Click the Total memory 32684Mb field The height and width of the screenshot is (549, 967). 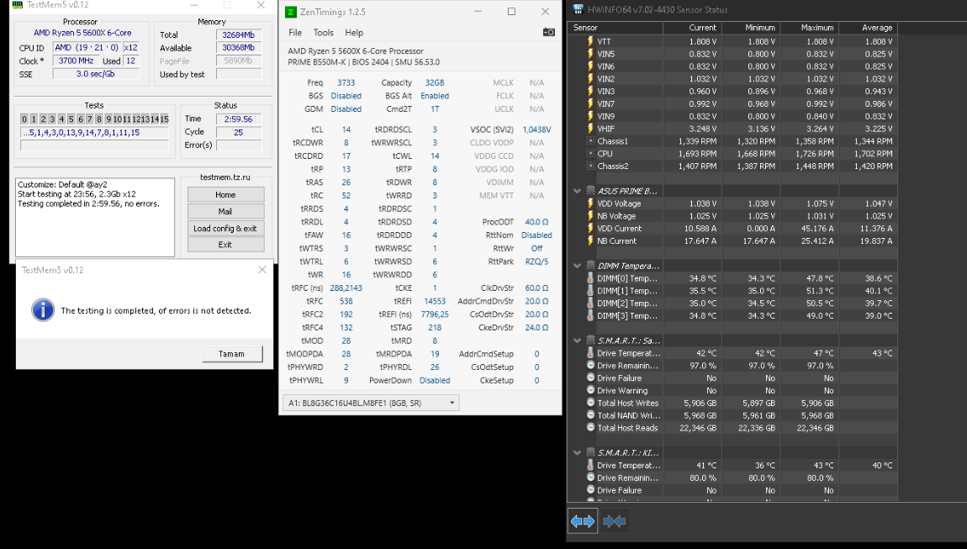239,35
